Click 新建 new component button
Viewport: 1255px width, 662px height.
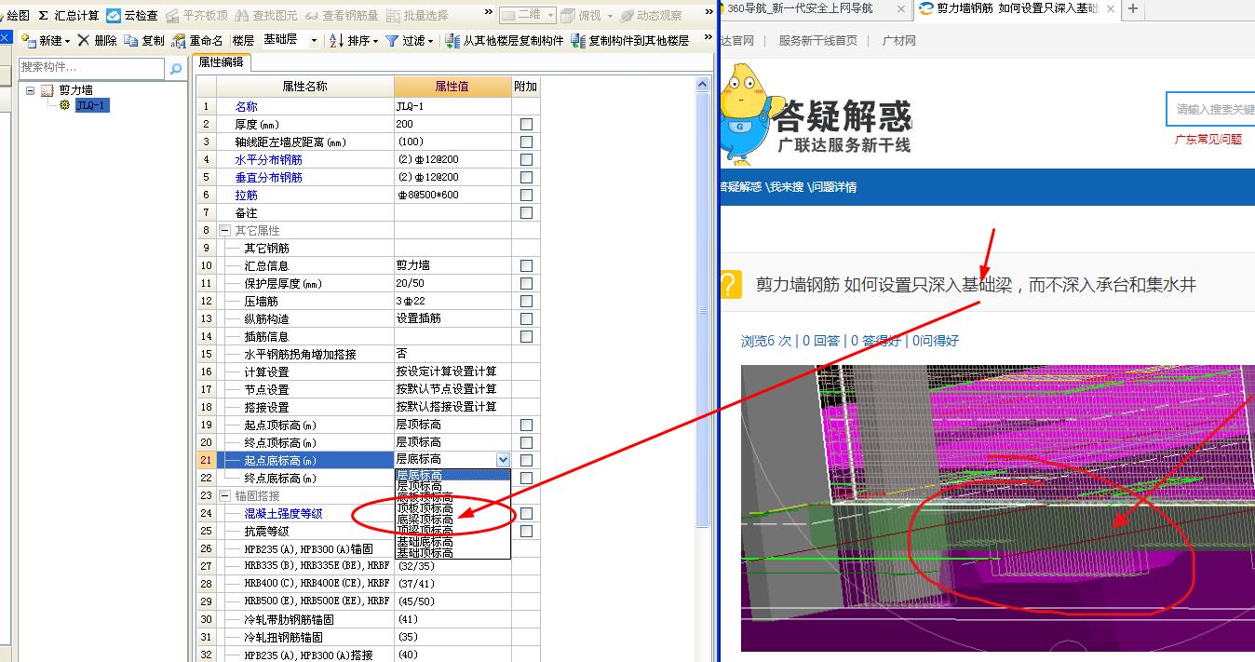coord(45,41)
